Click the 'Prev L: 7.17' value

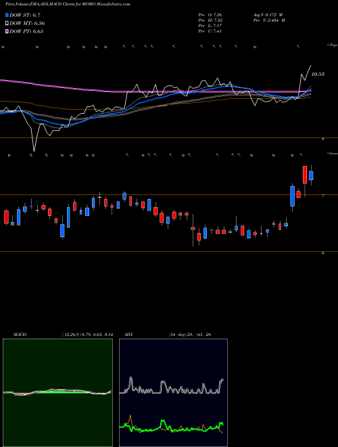210,26
